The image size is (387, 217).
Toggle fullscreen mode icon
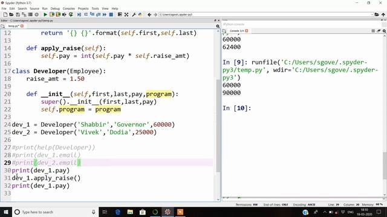126,14
